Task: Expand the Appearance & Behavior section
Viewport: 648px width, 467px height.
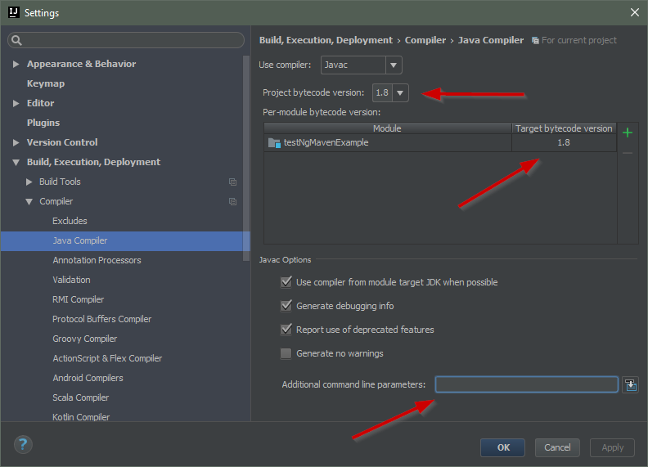Action: [x=16, y=64]
